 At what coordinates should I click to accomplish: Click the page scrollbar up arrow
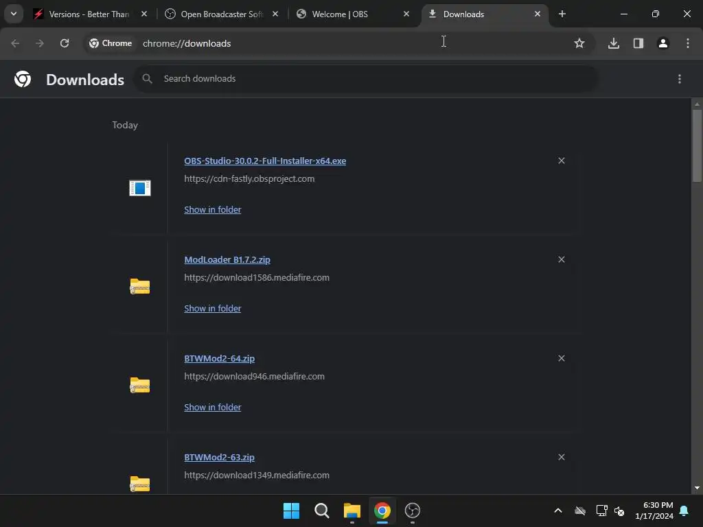697,104
